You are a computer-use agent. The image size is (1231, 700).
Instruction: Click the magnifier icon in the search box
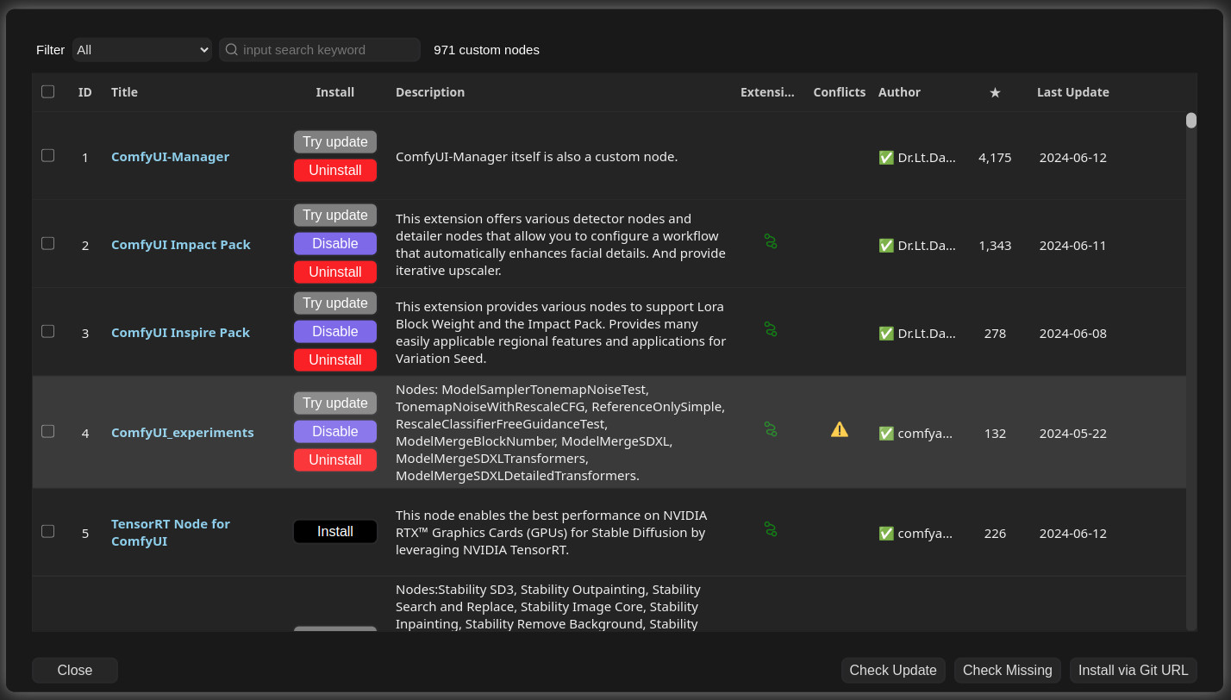[x=231, y=50]
